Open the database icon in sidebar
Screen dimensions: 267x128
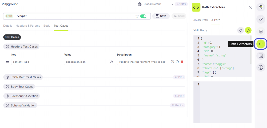tap(260, 32)
